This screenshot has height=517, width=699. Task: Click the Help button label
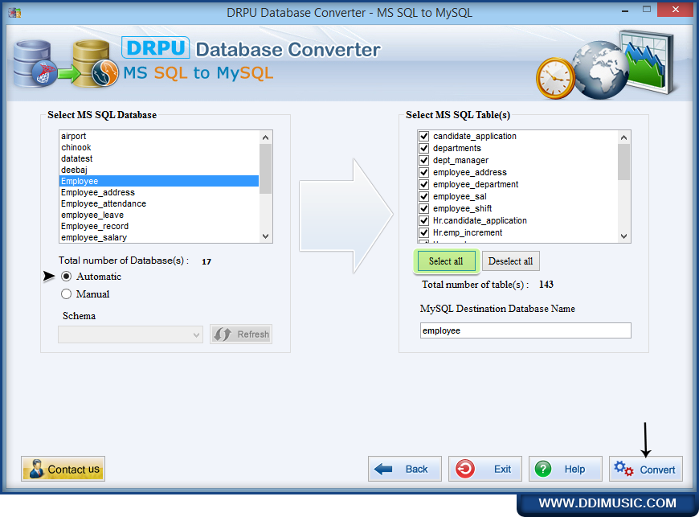coord(574,470)
